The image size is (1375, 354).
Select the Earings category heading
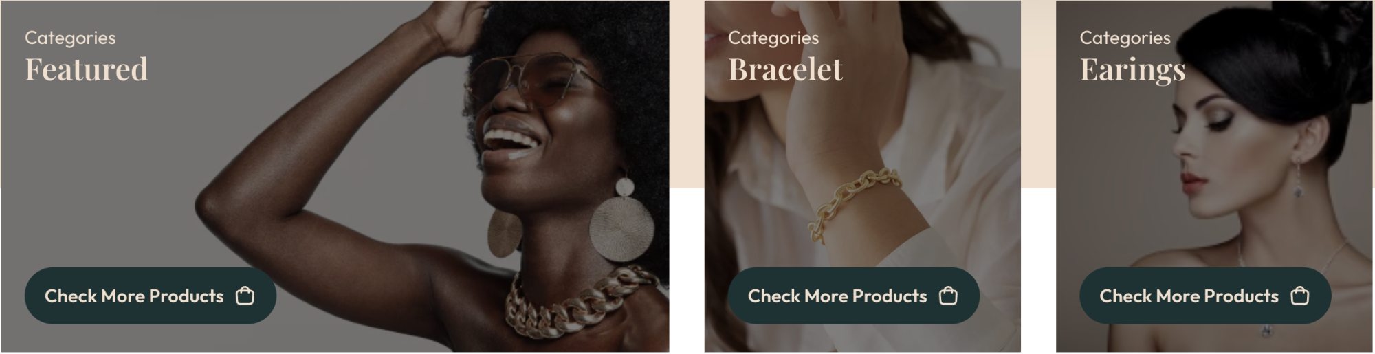point(1132,71)
